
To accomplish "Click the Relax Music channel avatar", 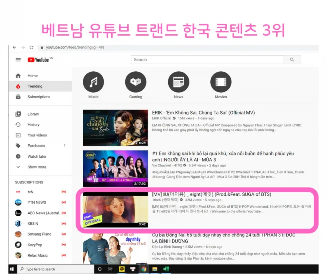I will [x=18, y=255].
